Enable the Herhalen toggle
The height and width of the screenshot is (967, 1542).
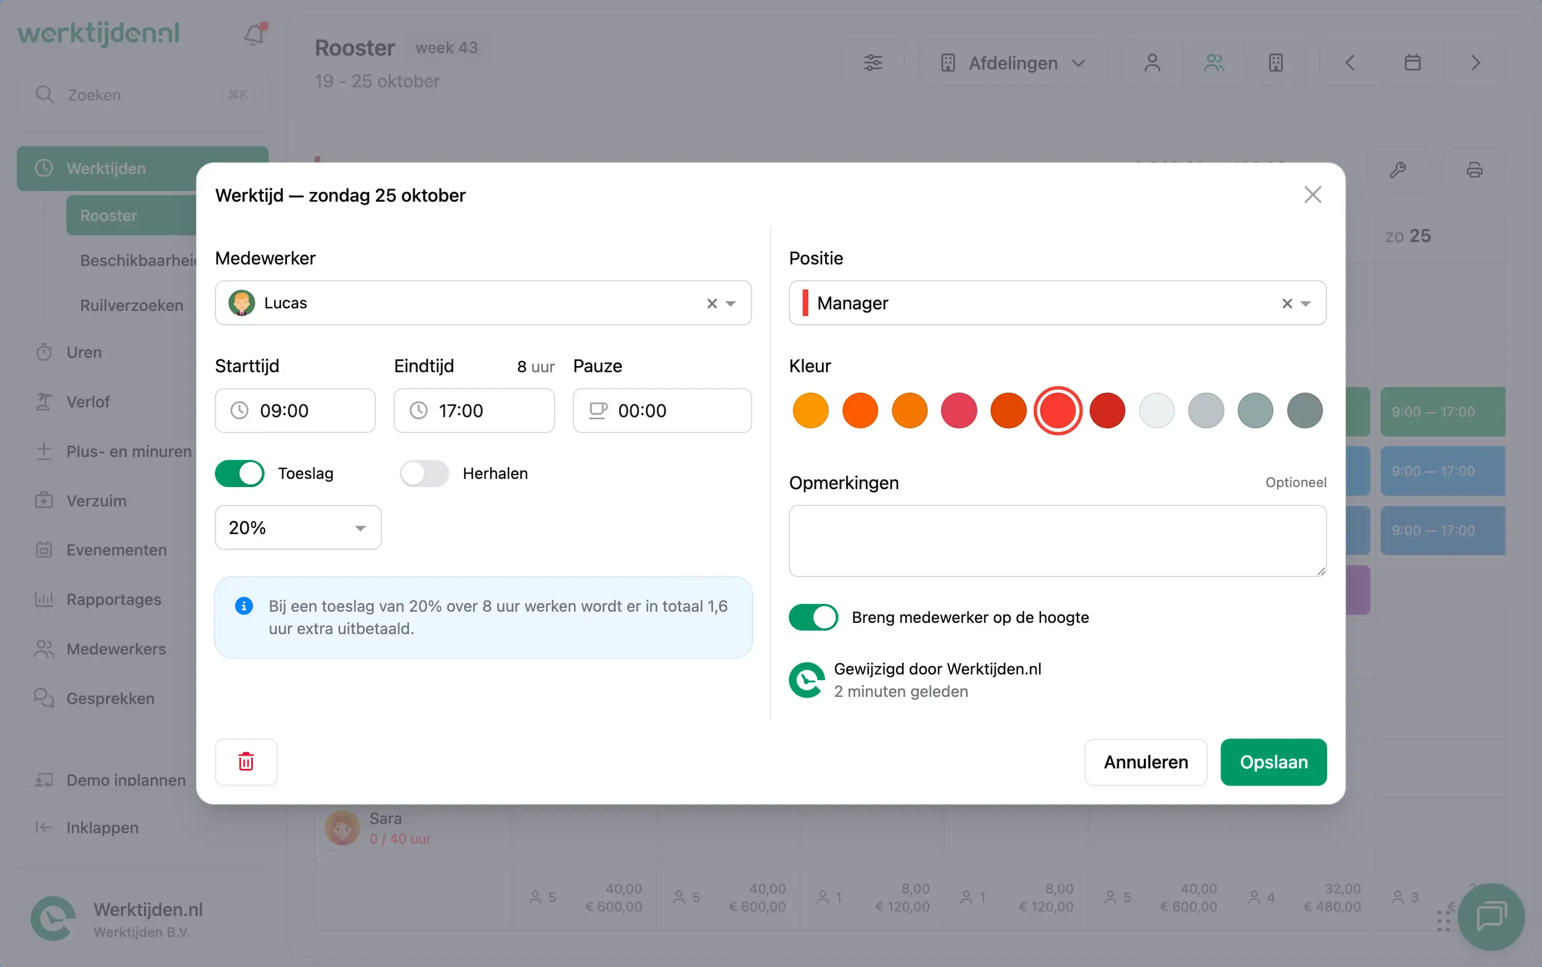click(x=424, y=473)
